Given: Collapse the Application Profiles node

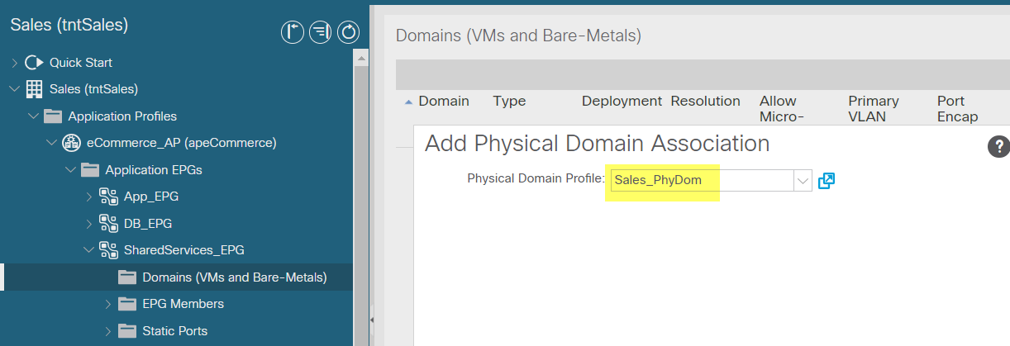Looking at the screenshot, I should click(33, 116).
